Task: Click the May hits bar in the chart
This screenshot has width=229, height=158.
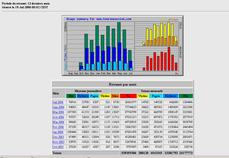Action: pyautogui.click(x=119, y=32)
